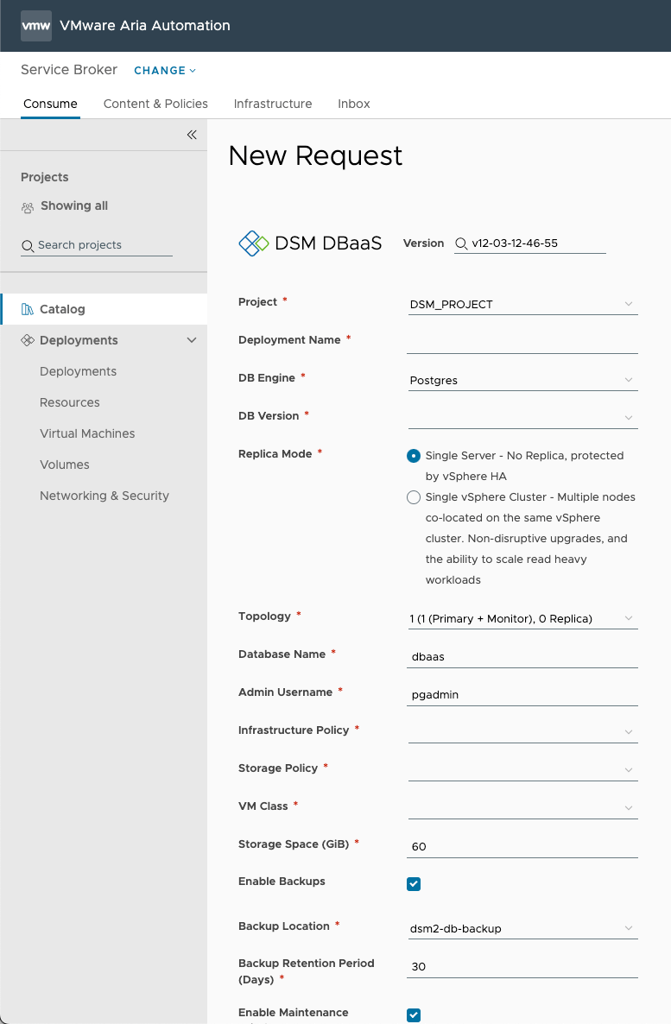This screenshot has height=1024, width=671.
Task: Switch to Content & Policies tab
Action: tap(155, 104)
